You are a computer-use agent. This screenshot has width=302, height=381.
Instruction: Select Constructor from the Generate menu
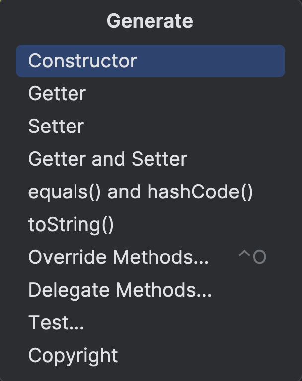[82, 61]
